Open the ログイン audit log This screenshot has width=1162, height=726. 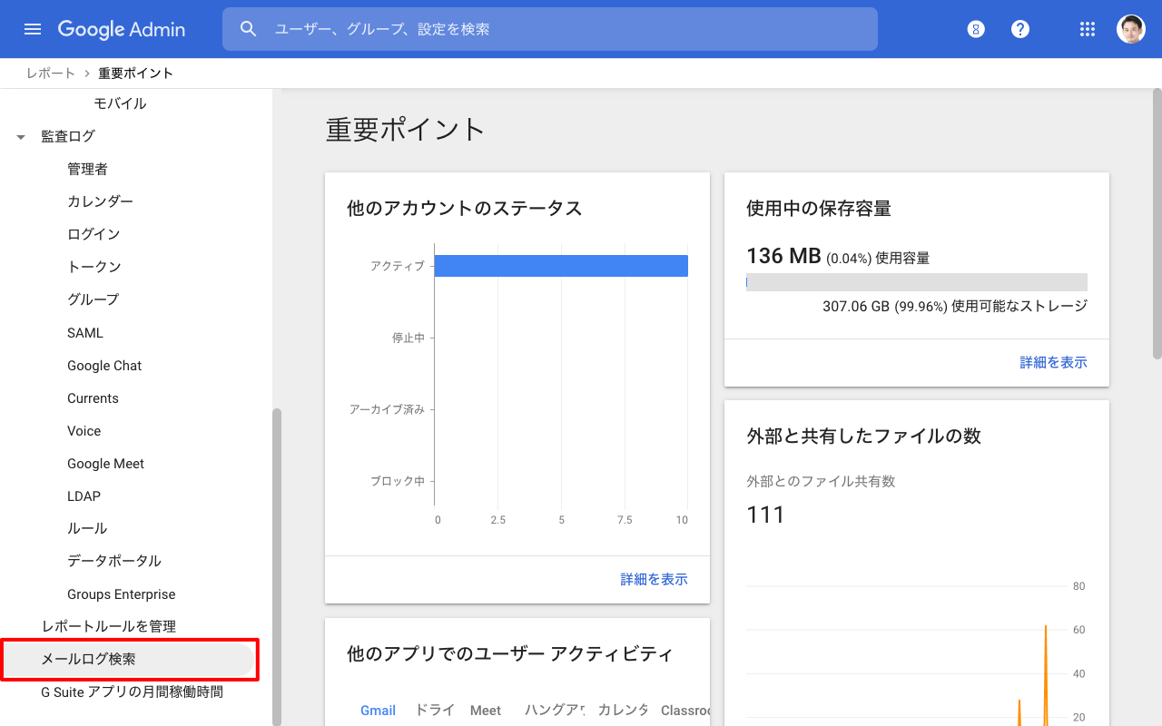(94, 234)
